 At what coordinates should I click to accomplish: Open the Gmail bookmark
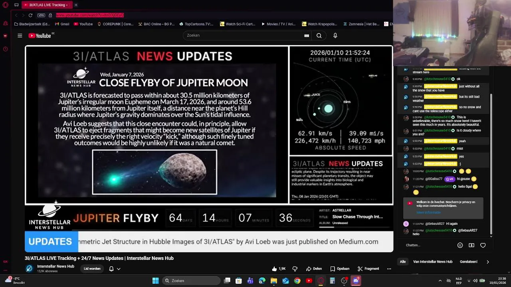point(62,24)
